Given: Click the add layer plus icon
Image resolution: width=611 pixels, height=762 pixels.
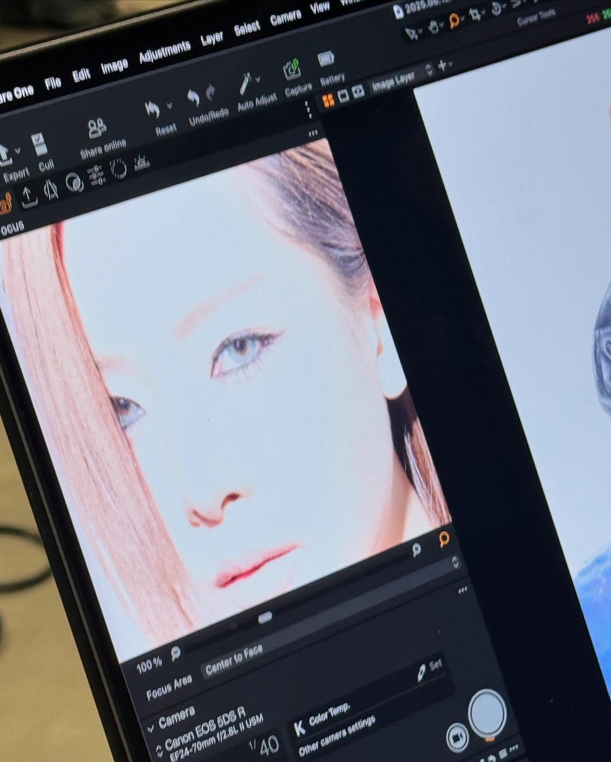Looking at the screenshot, I should pos(442,66).
